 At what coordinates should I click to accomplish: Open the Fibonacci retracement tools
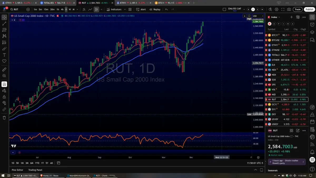pos(4,30)
